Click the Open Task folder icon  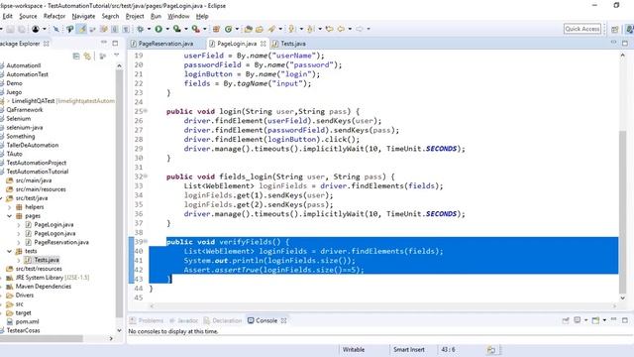(x=260, y=29)
